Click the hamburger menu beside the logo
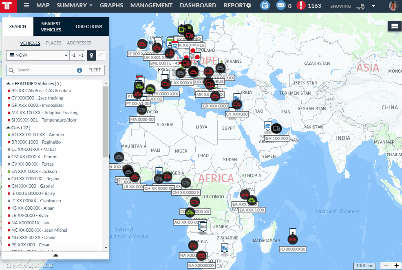Image resolution: width=402 pixels, height=270 pixels. [27, 6]
